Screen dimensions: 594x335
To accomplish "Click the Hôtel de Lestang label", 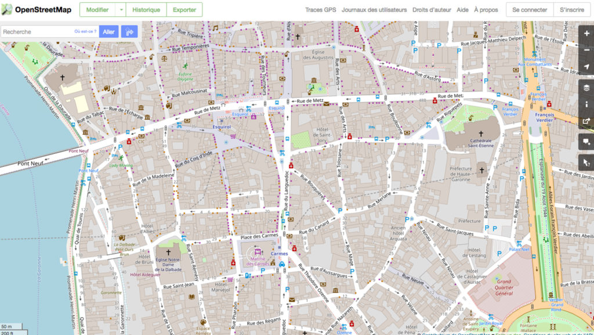I will pyautogui.click(x=474, y=253).
